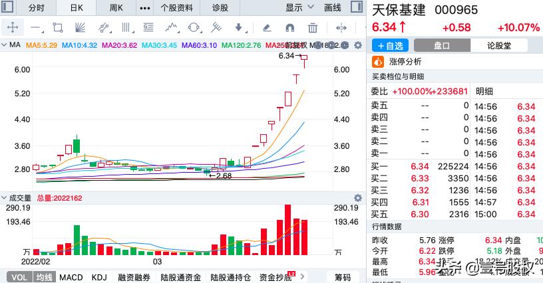This screenshot has height=283, width=543.
Task: Click the latest candlestick at 6.34
Action: point(304,61)
